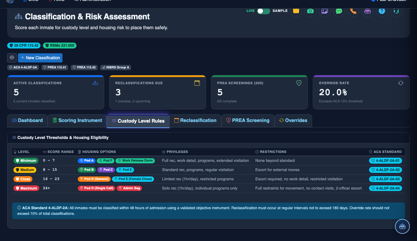
Task: Click the print icon button
Action: coord(12,58)
